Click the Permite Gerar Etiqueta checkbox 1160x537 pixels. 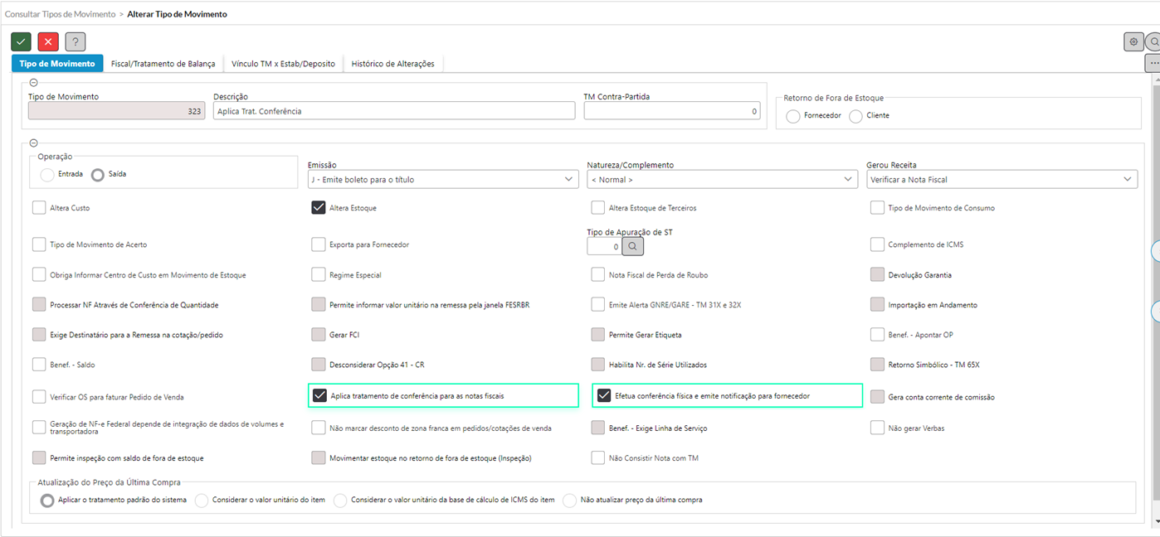pyautogui.click(x=598, y=335)
